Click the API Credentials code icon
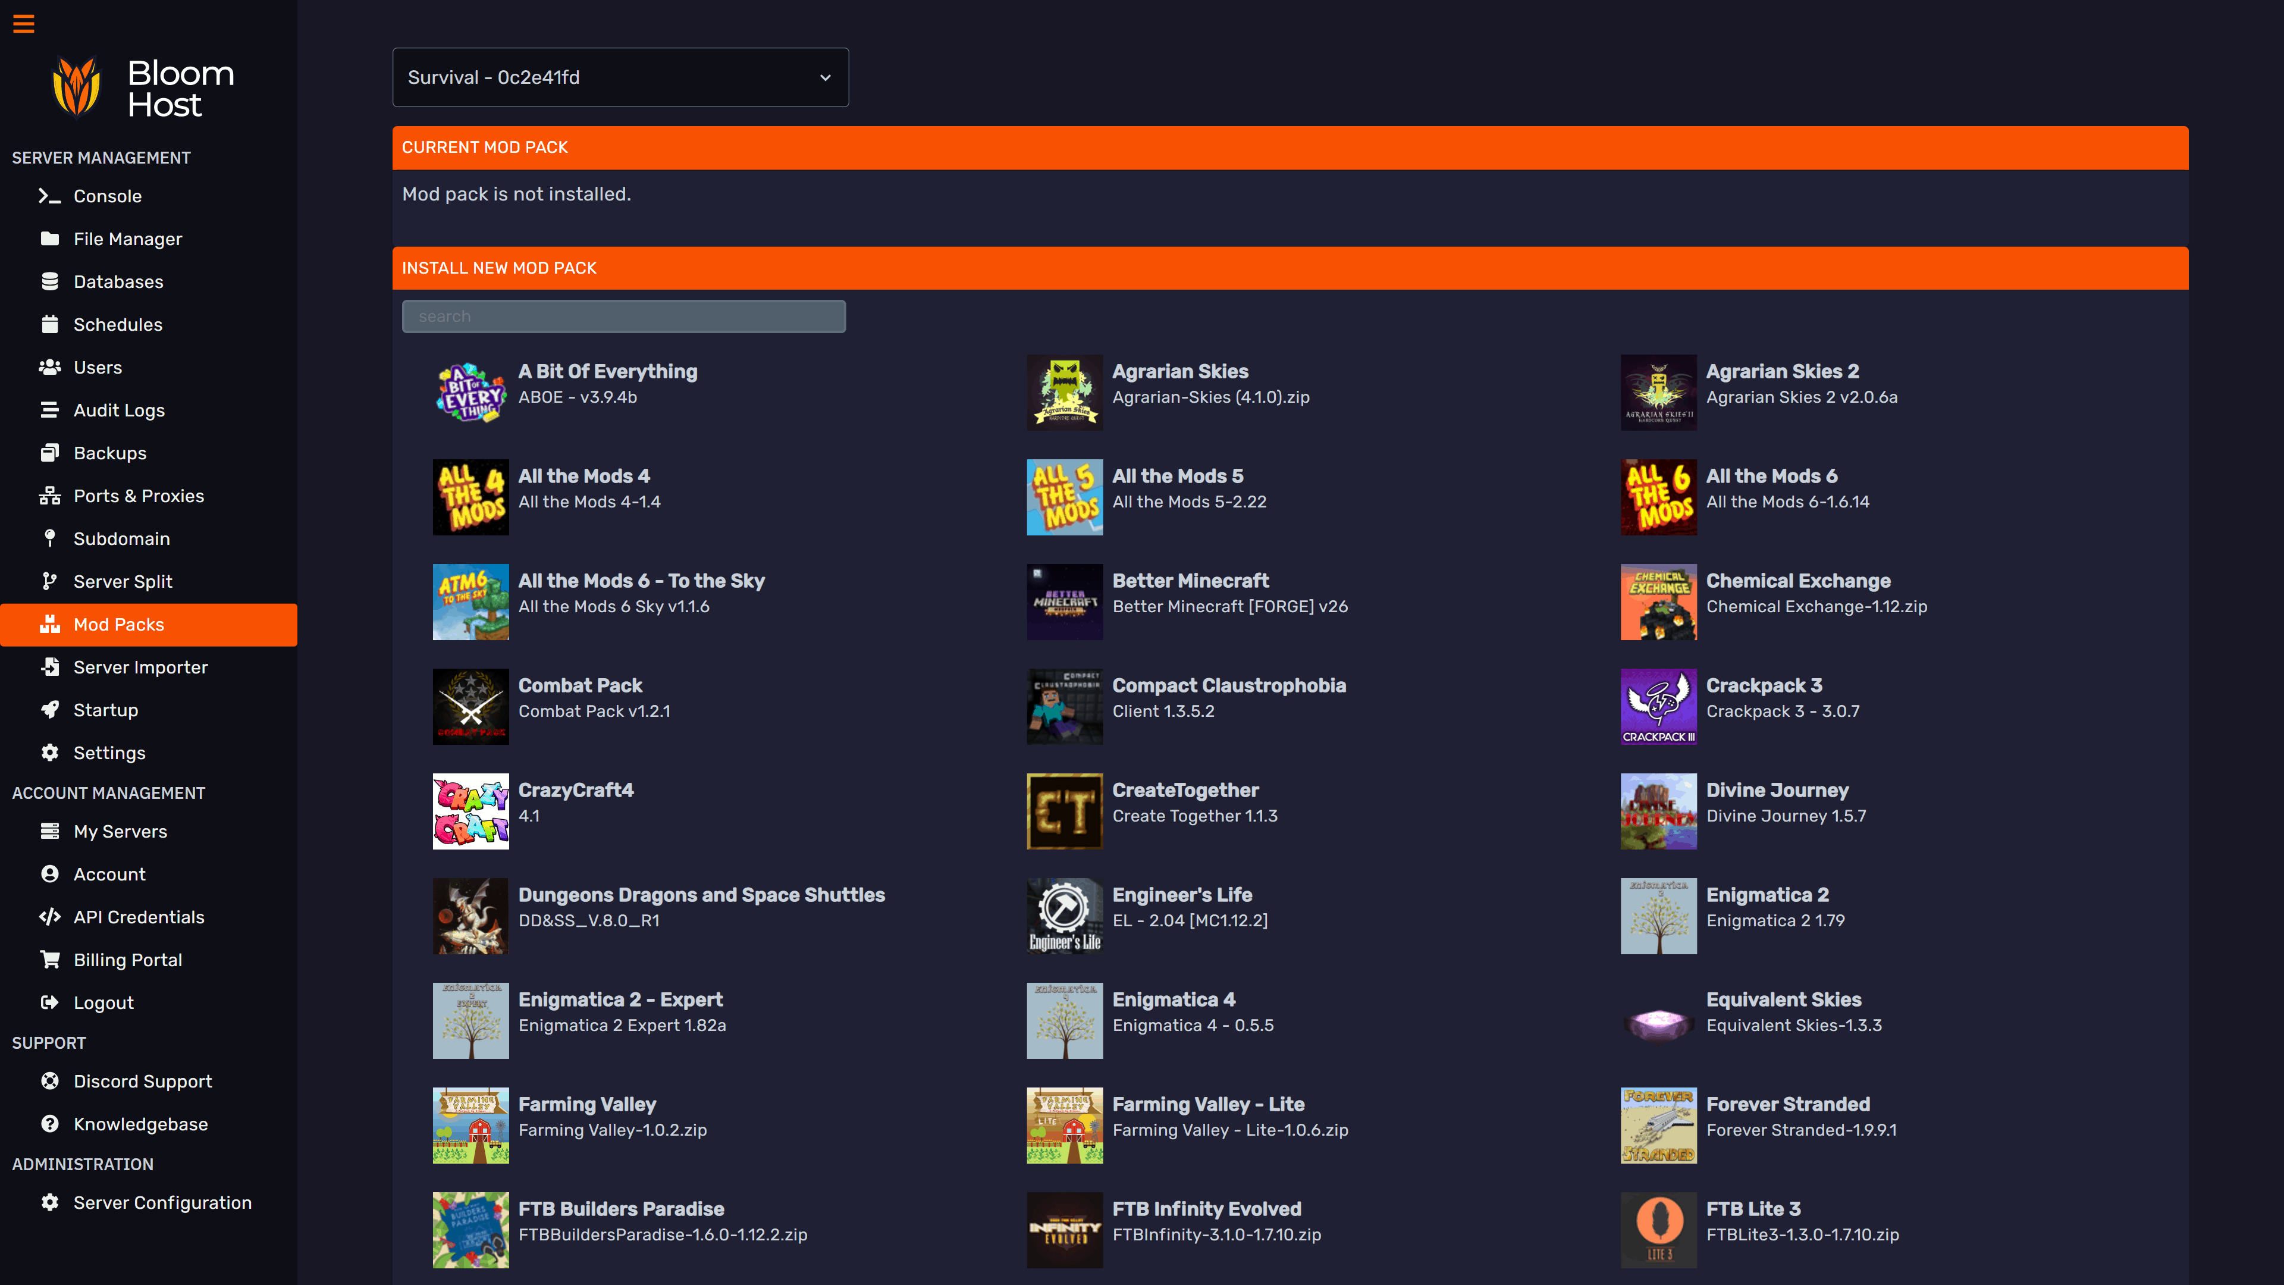Viewport: 2284px width, 1285px height. (x=49, y=917)
